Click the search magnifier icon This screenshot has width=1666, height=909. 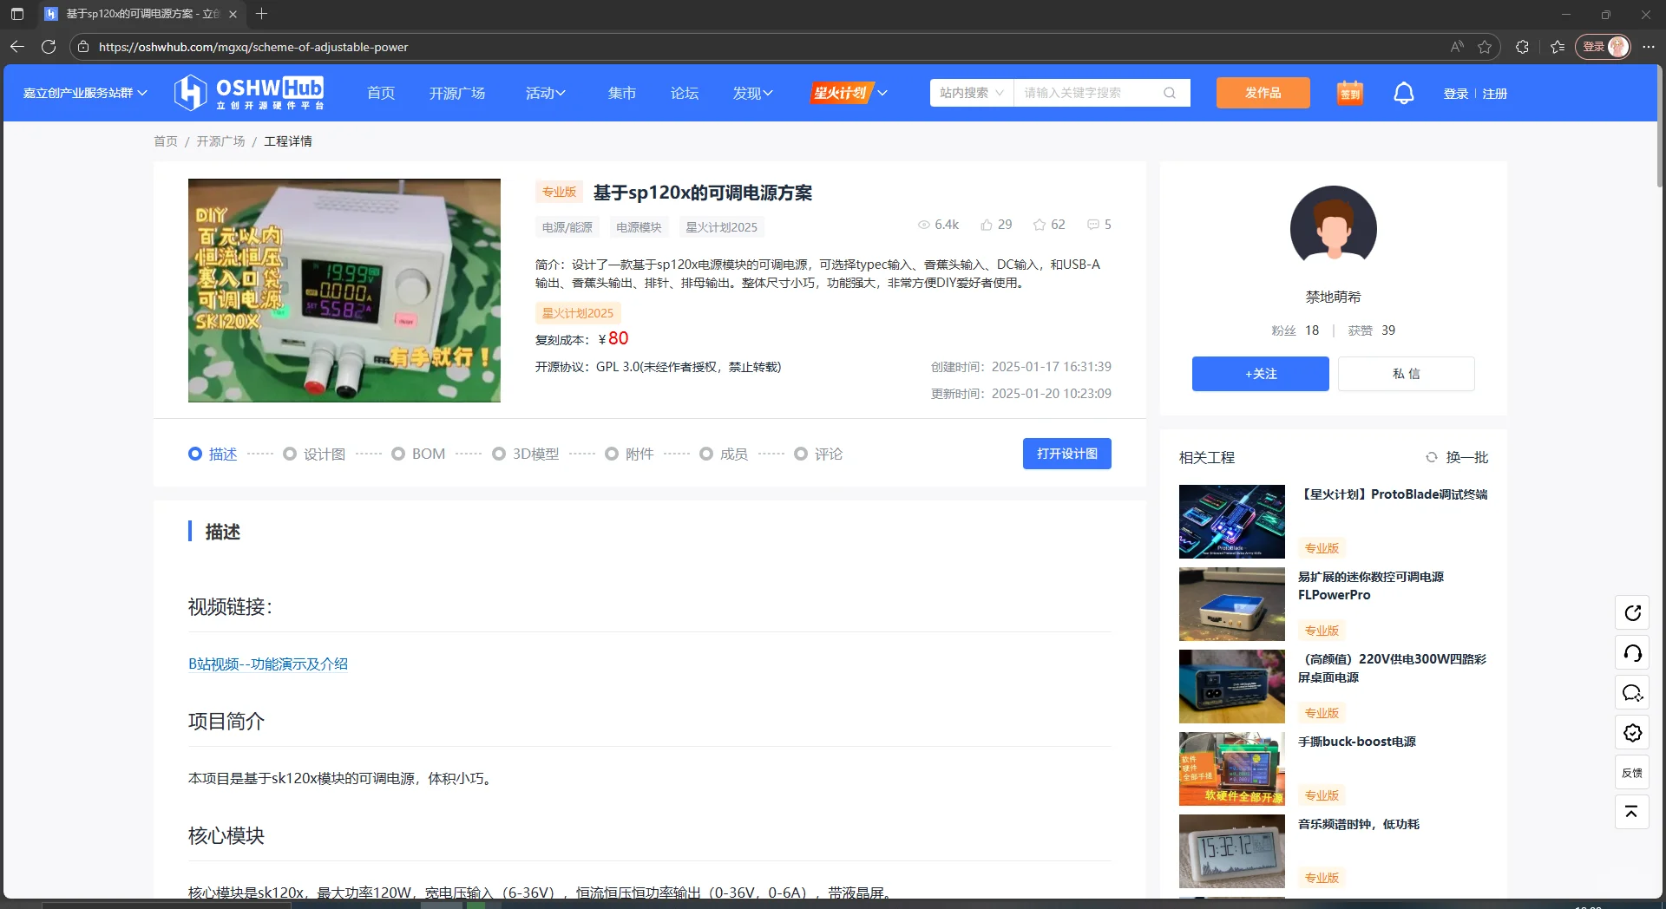coord(1170,93)
